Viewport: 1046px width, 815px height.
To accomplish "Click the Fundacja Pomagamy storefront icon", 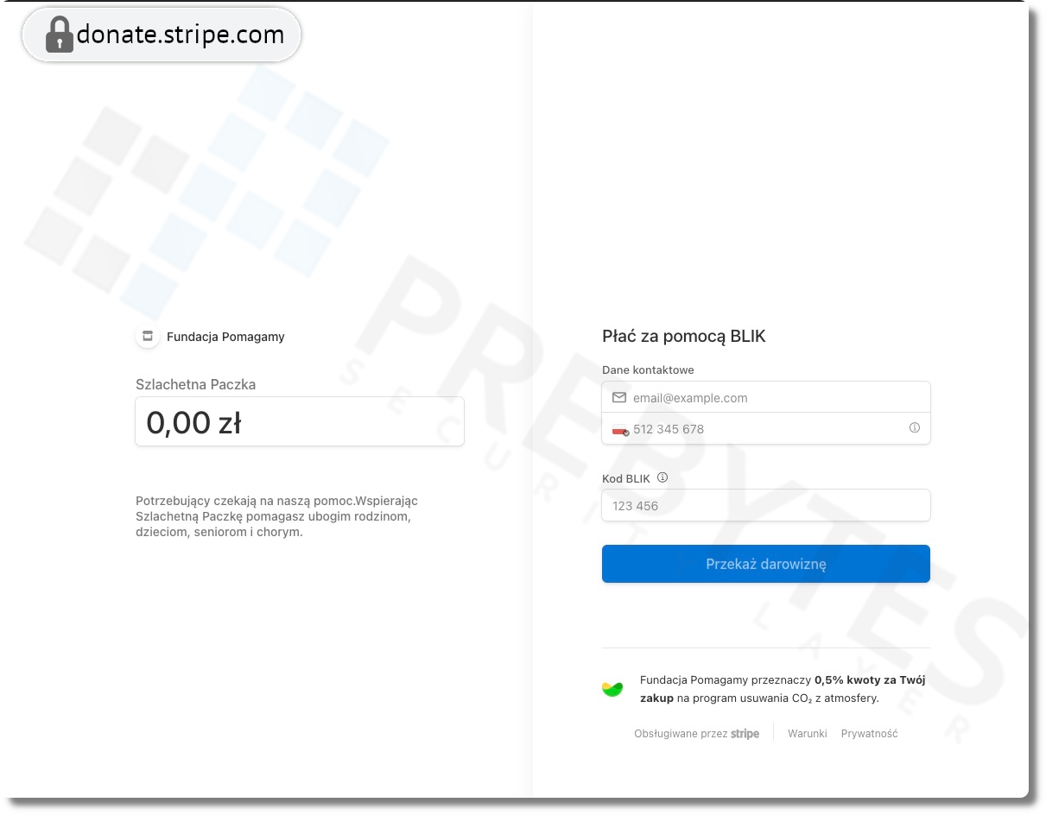I will 148,337.
